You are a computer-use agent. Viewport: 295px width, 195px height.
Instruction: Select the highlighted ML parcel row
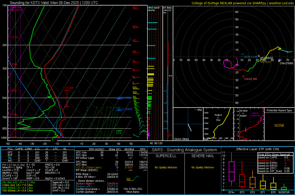37,158
